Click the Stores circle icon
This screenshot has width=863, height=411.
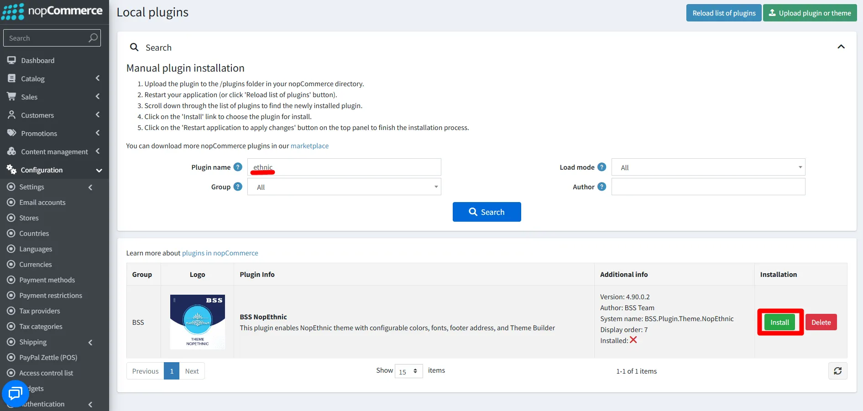click(11, 218)
